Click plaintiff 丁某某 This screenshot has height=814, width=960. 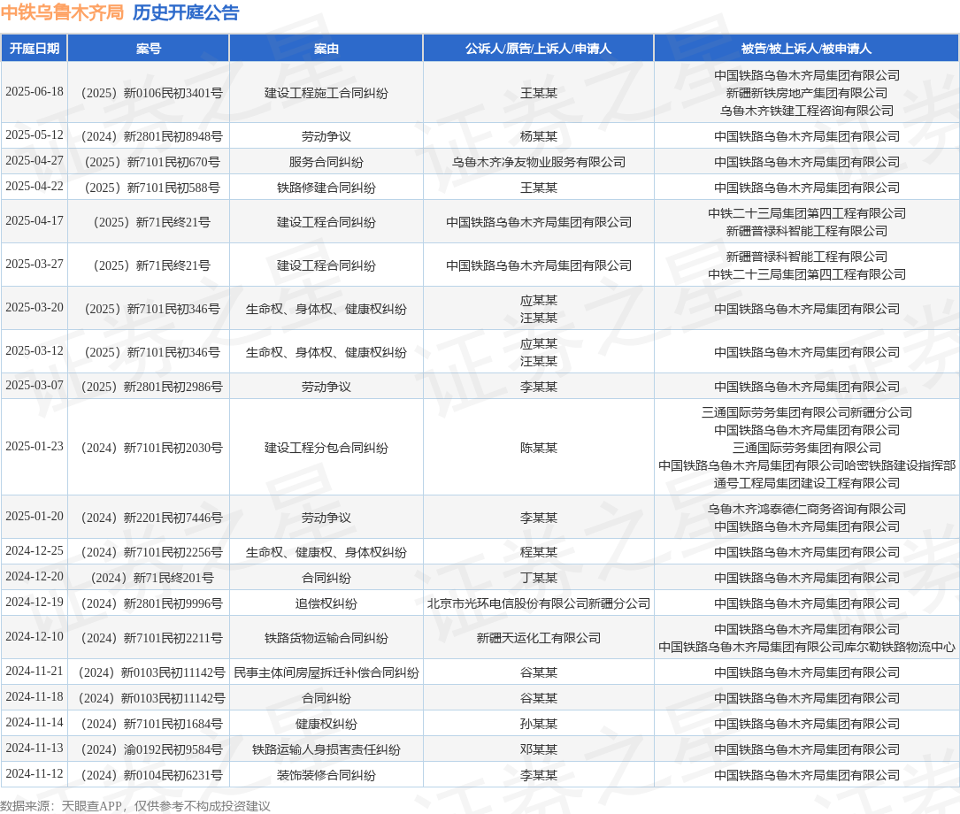pos(539,578)
